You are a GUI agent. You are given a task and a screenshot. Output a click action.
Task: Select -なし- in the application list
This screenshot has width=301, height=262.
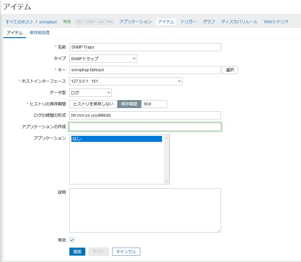click(x=117, y=139)
